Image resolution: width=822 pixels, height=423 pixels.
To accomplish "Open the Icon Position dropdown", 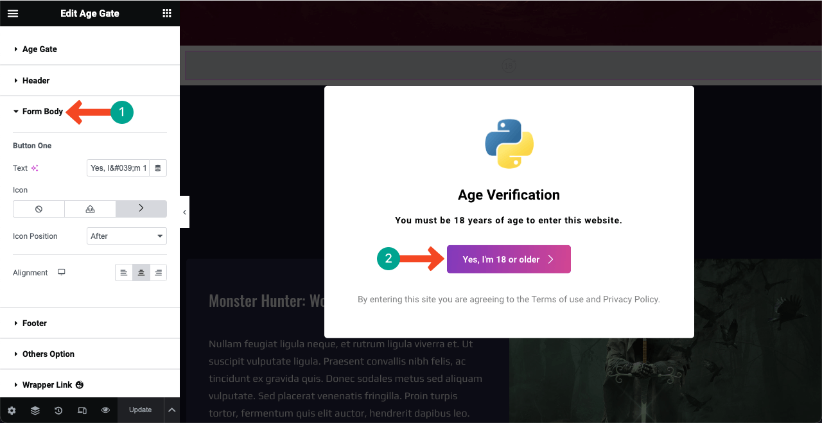I will tap(127, 236).
